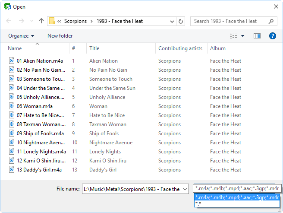
Task: Refresh the current folder view
Action: click(181, 21)
